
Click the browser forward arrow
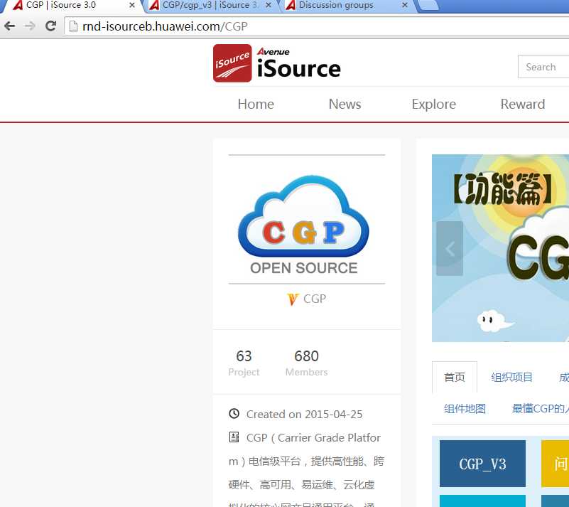[x=30, y=26]
